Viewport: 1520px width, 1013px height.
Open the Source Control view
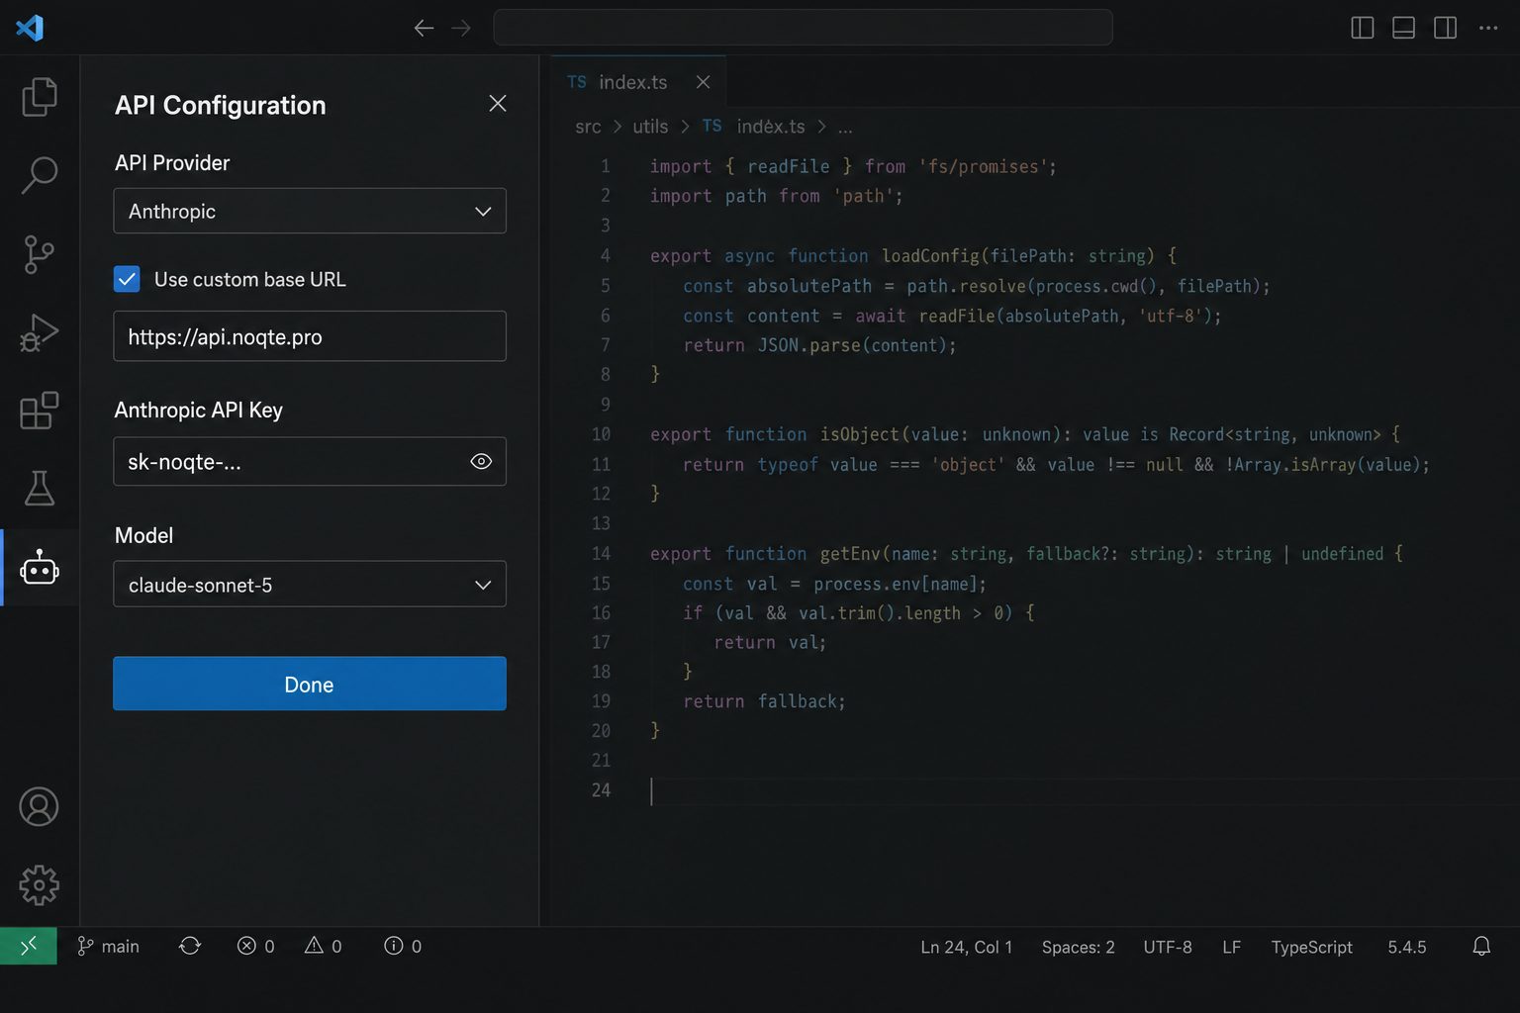40,254
